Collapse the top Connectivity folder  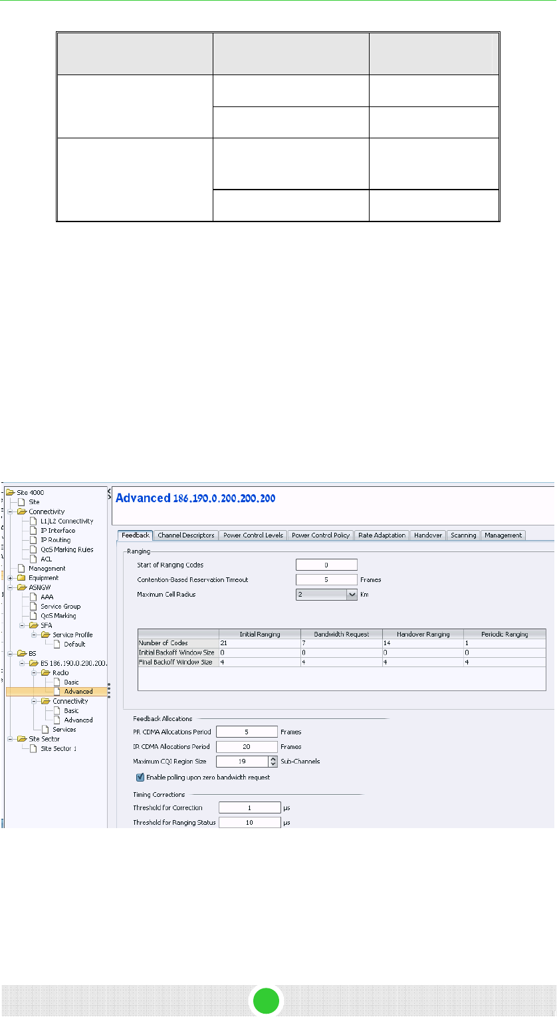point(9,511)
